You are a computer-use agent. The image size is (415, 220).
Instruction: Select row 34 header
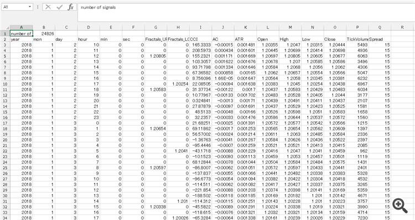click(5, 218)
